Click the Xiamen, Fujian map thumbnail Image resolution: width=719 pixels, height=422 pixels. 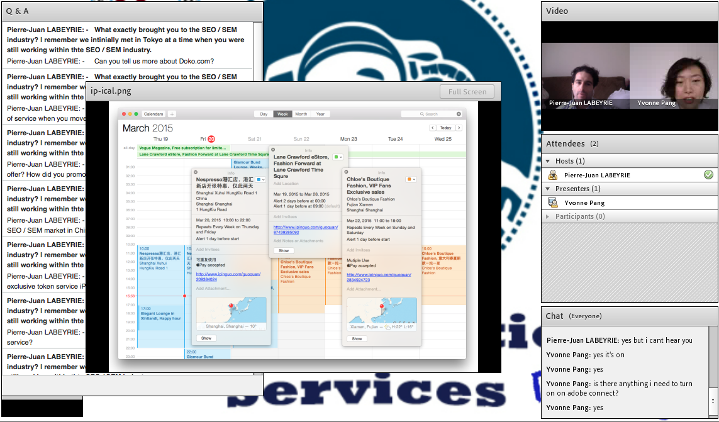[x=381, y=314]
